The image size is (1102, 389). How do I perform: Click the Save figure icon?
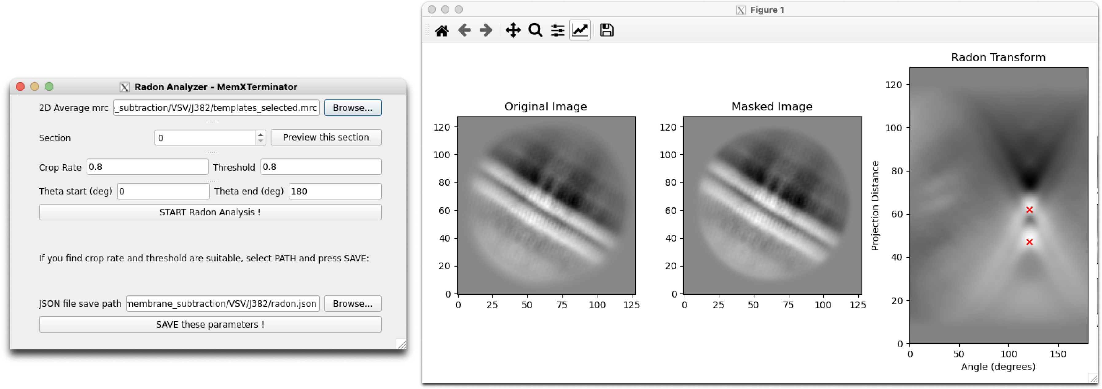tap(606, 30)
